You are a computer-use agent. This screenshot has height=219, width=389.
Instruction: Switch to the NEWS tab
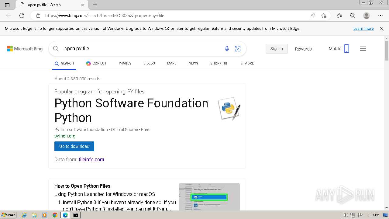[x=193, y=63]
